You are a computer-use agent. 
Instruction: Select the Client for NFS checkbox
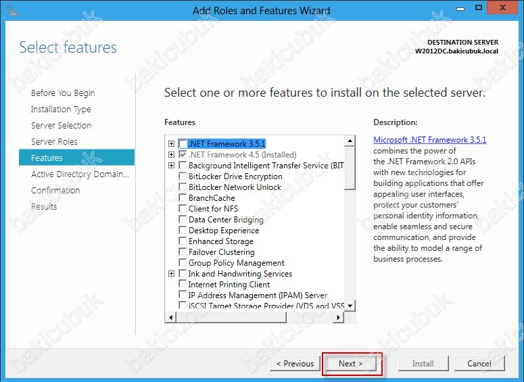click(183, 208)
